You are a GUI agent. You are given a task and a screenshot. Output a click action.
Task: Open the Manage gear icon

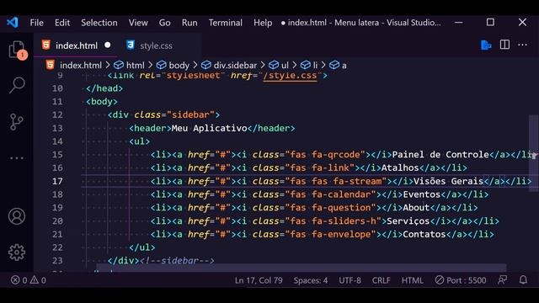click(17, 252)
